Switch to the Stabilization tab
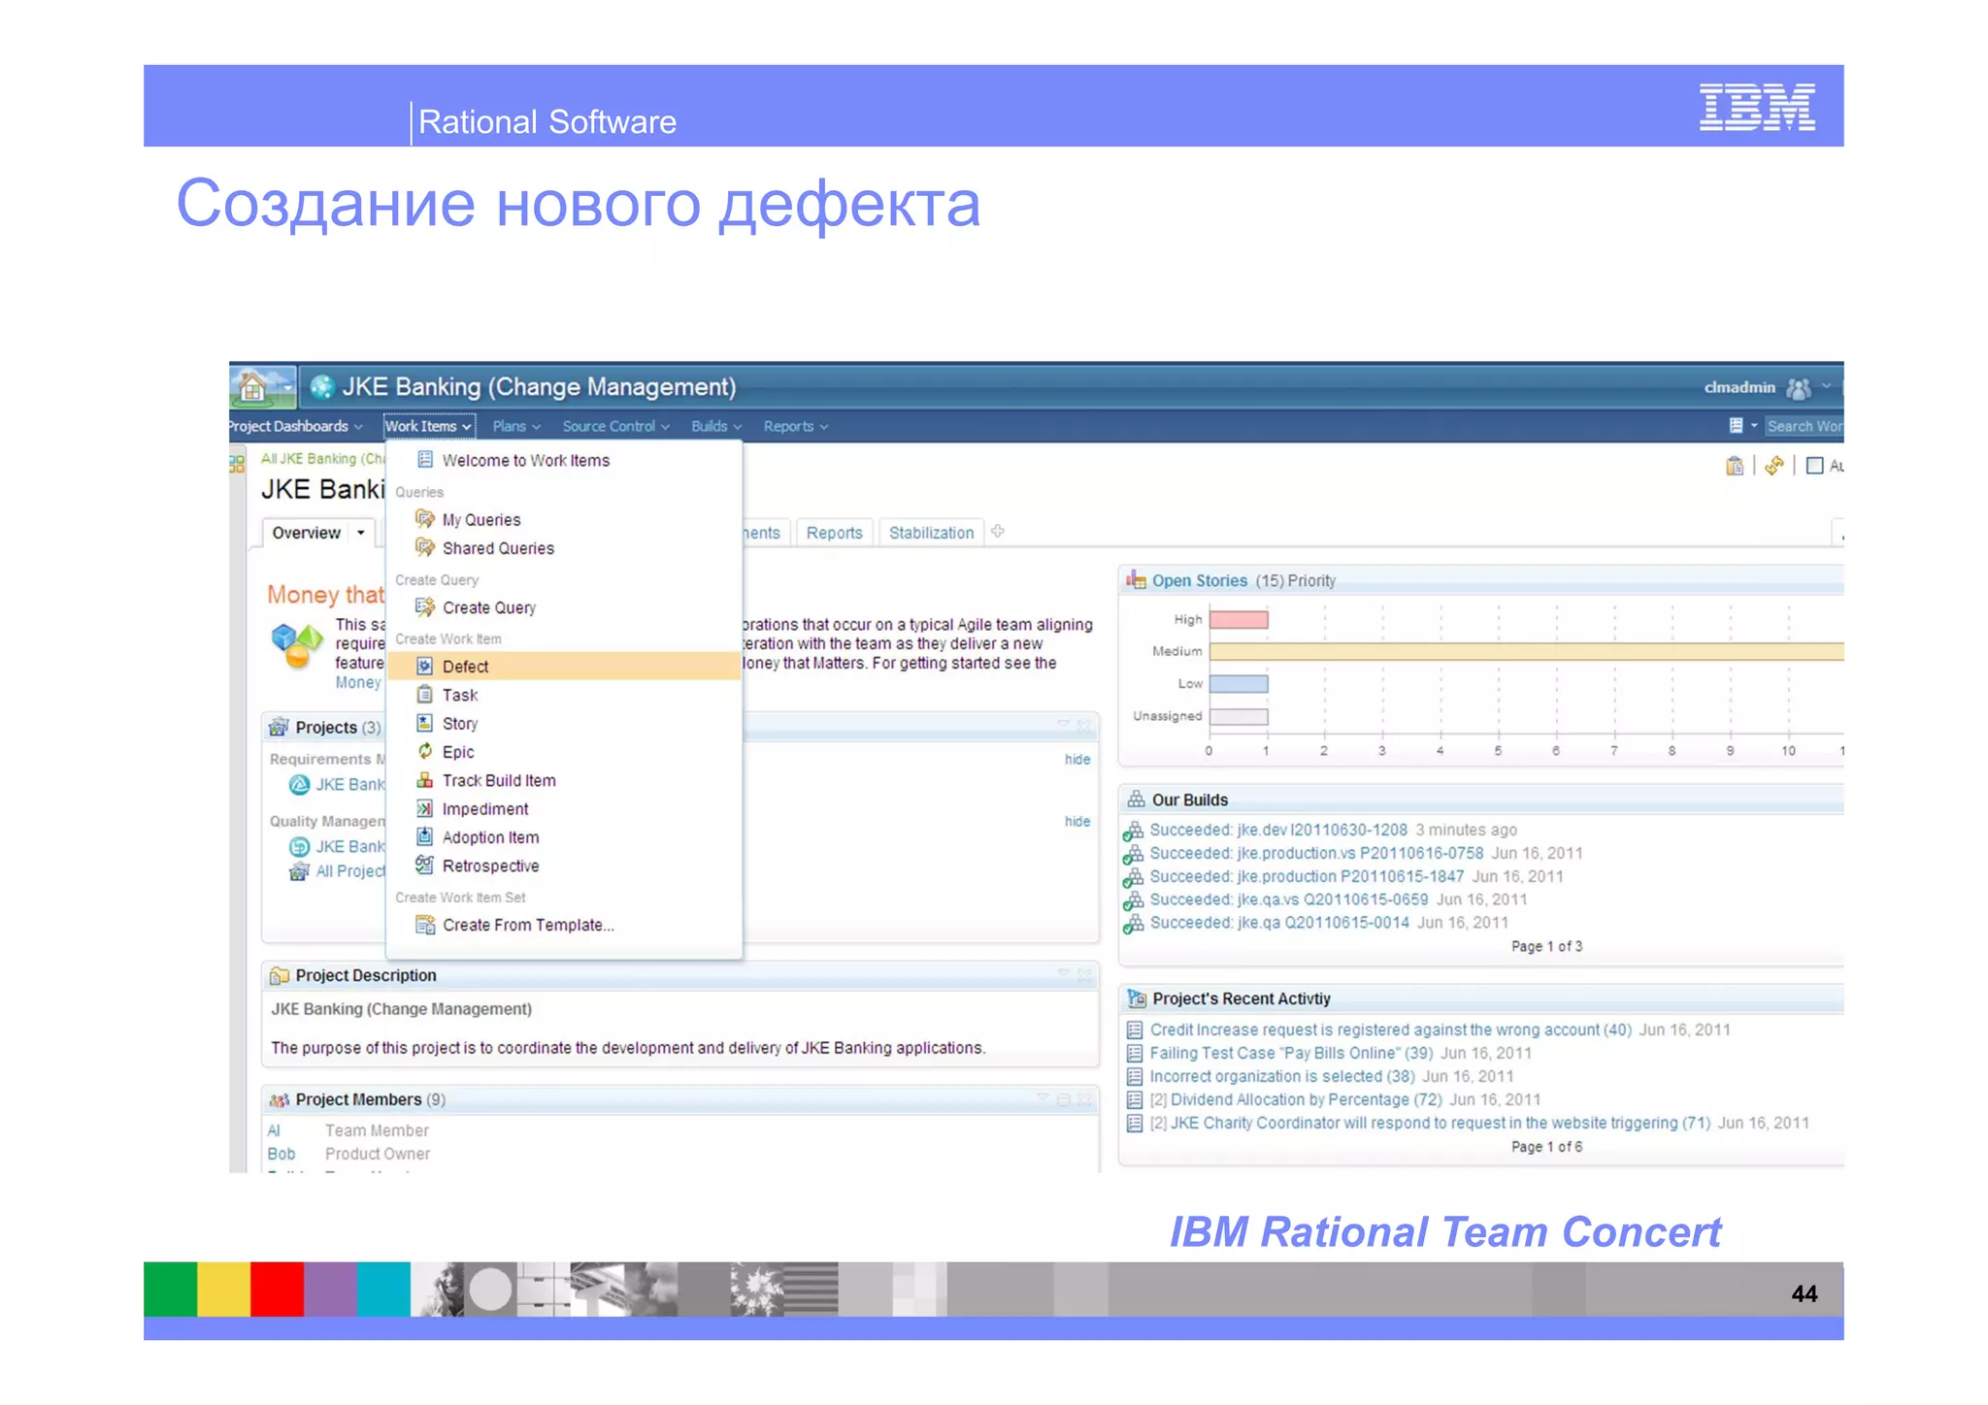 931,533
